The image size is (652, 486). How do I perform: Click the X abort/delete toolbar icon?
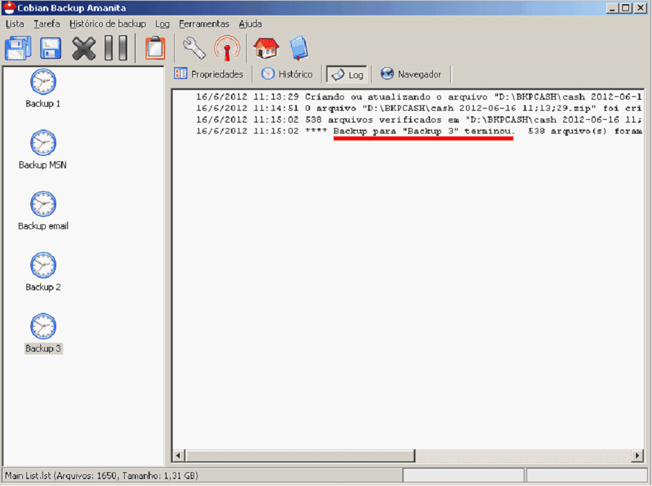point(84,48)
